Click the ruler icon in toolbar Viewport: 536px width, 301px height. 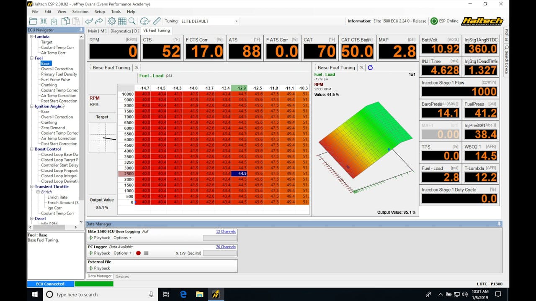[x=157, y=21]
